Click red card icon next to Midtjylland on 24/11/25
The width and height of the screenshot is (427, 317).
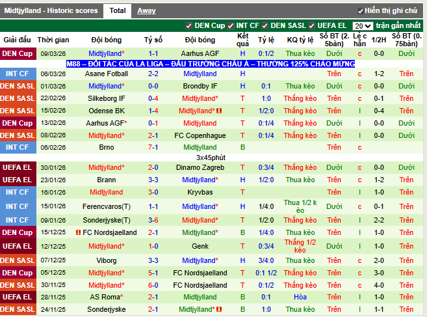click(219, 309)
